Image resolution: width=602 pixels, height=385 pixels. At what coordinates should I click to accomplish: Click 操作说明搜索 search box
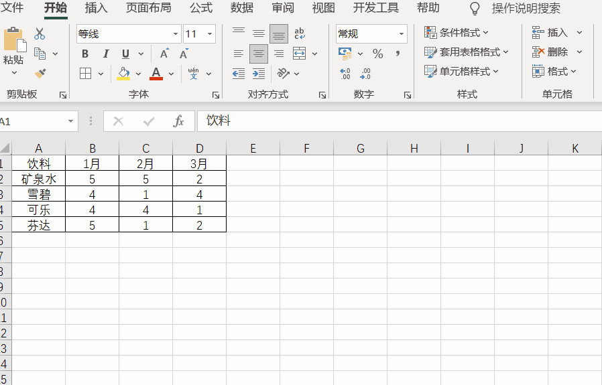point(526,8)
